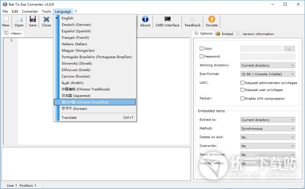305x189 pixels.
Task: Click the Donate bitcoin icon
Action: coord(211,19)
